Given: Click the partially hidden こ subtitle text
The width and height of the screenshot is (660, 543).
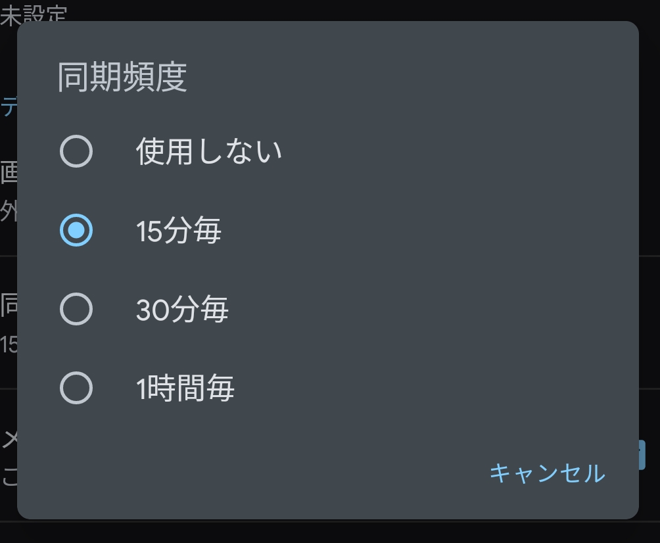Looking at the screenshot, I should pyautogui.click(x=8, y=477).
